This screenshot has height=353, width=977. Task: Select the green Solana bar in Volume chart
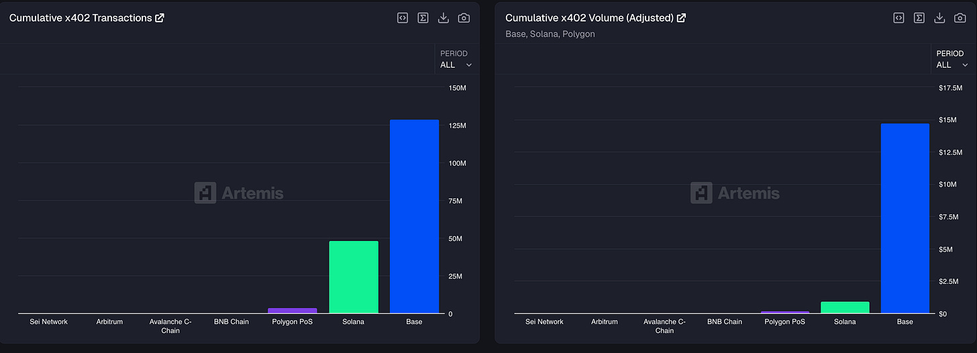click(845, 307)
